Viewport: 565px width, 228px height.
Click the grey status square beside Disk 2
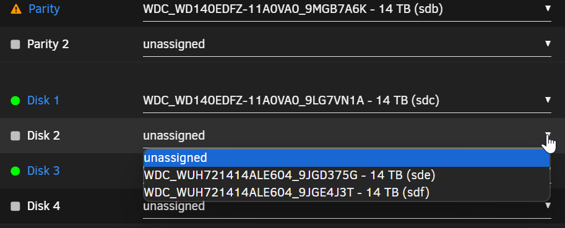point(15,135)
